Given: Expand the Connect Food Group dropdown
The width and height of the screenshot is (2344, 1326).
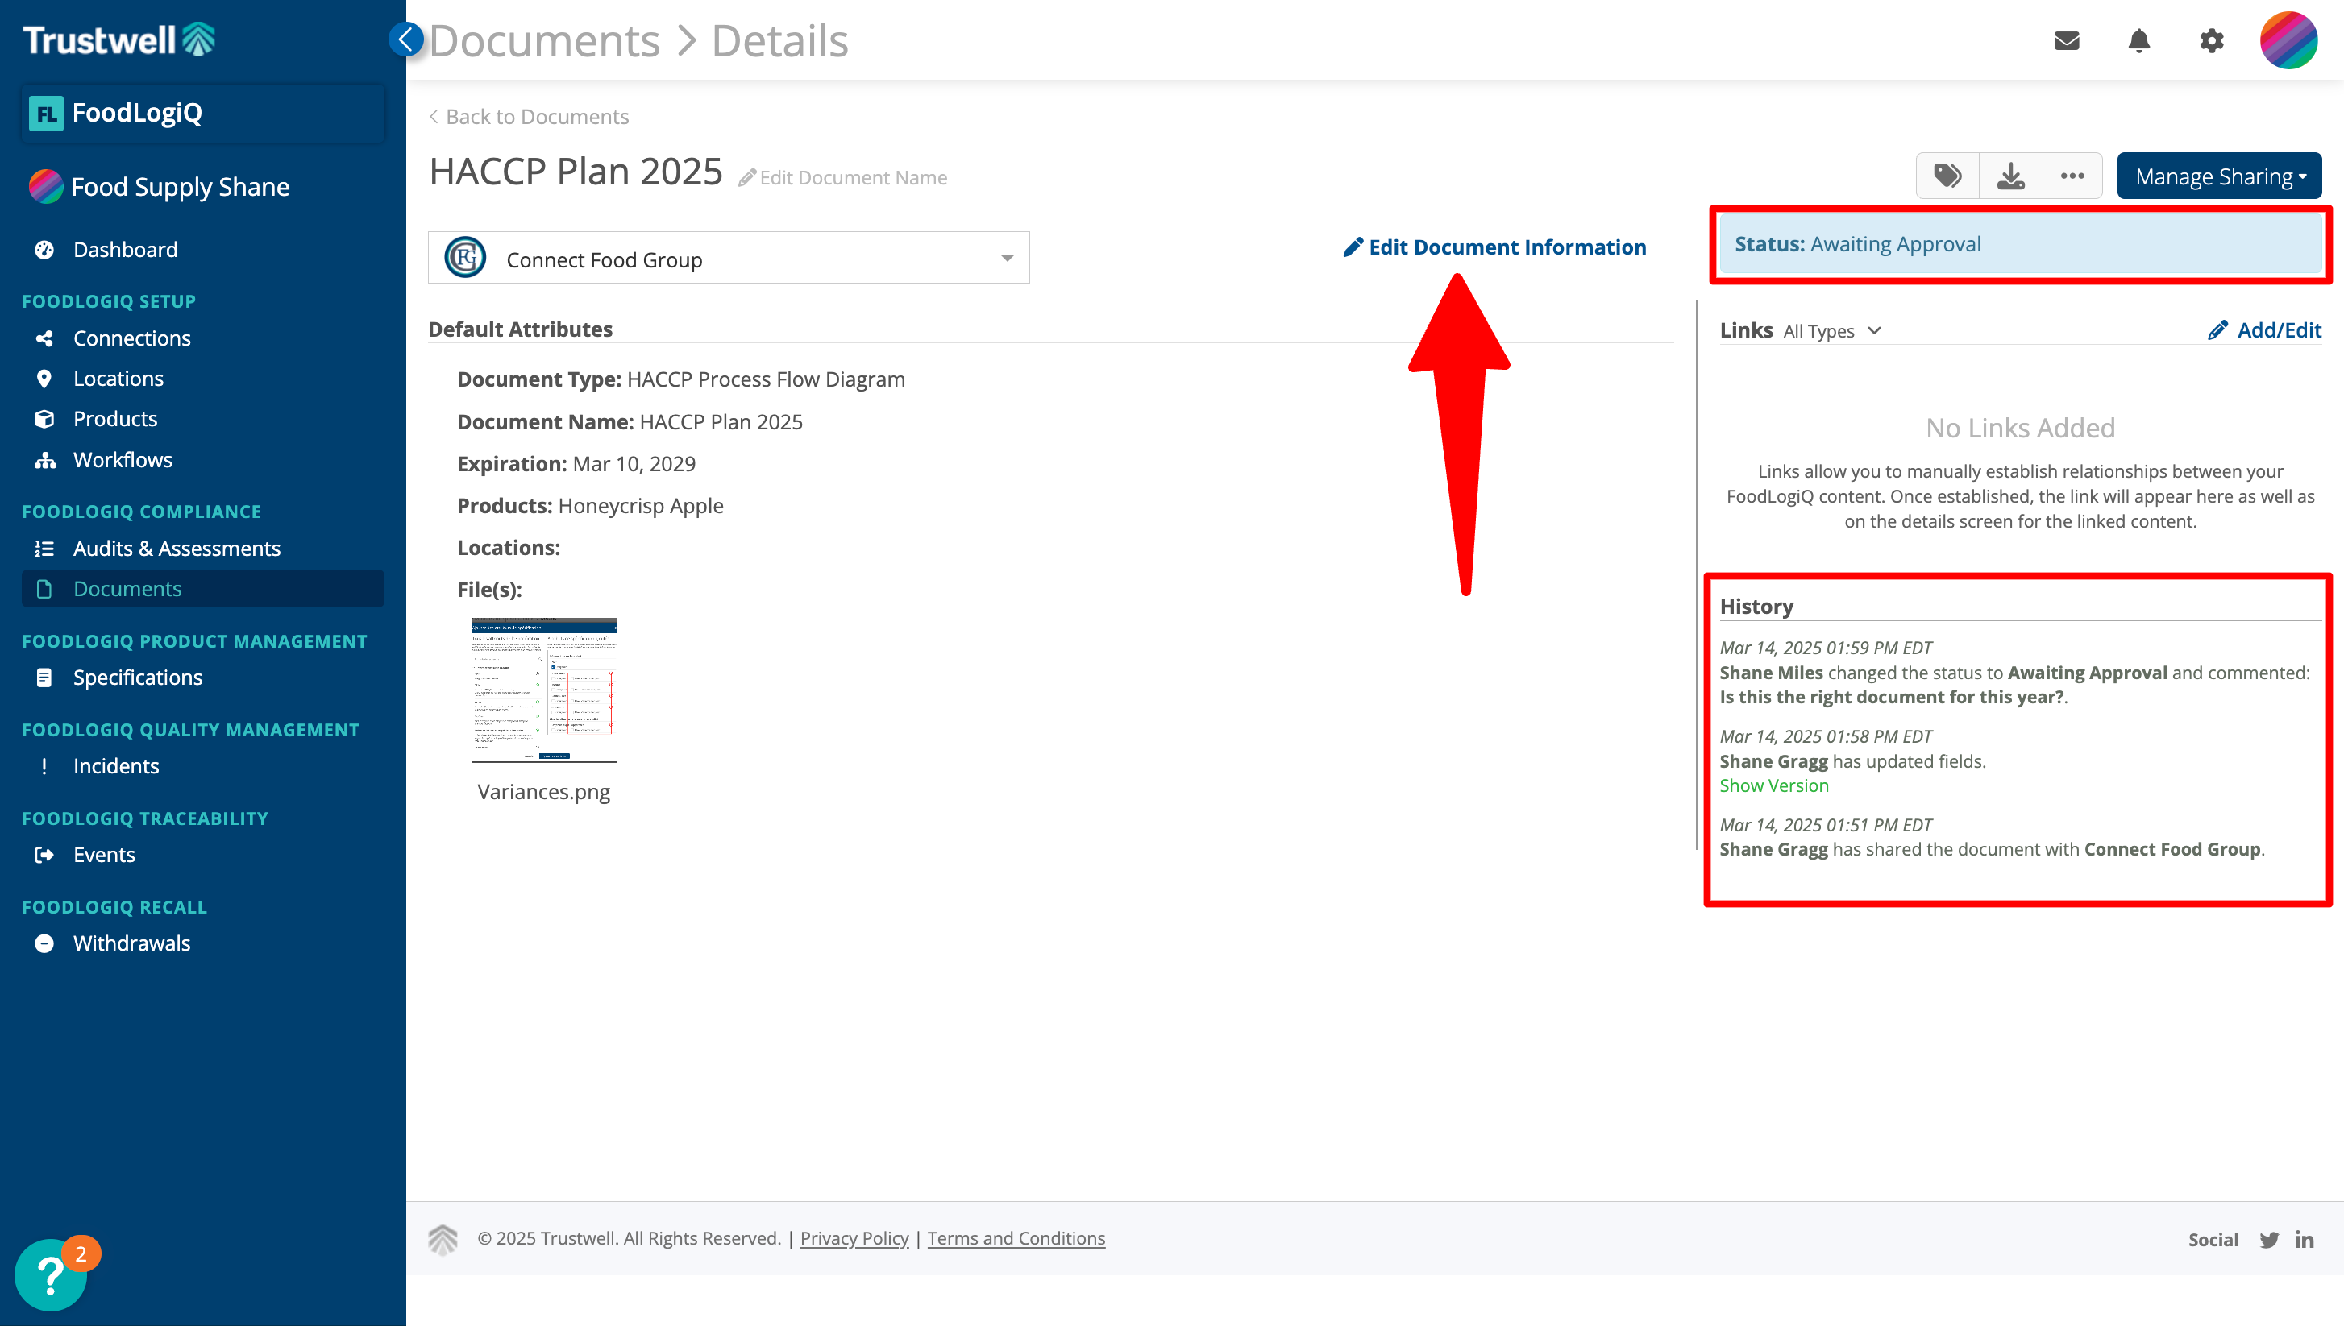Looking at the screenshot, I should tap(729, 258).
